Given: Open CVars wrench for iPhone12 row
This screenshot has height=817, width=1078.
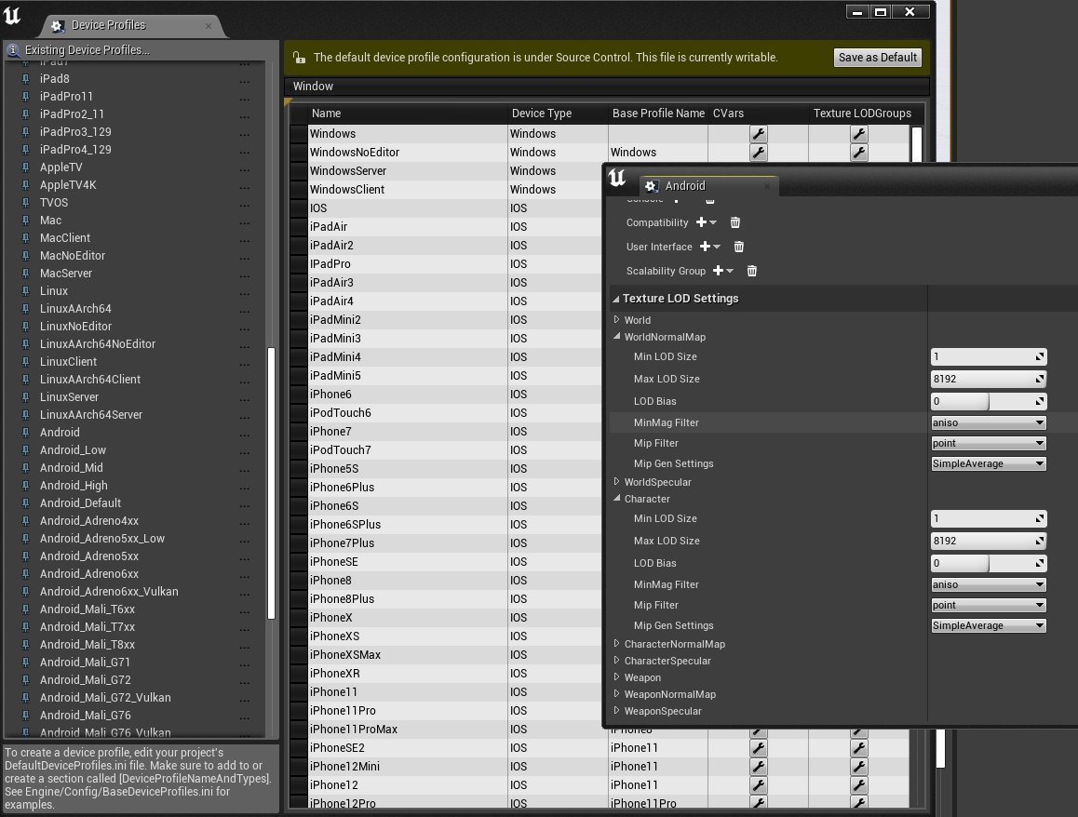Looking at the screenshot, I should click(x=759, y=784).
